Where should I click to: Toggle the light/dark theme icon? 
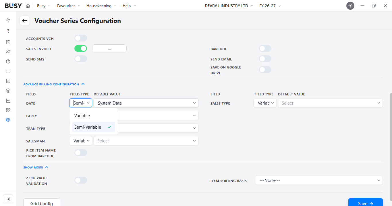click(x=350, y=6)
